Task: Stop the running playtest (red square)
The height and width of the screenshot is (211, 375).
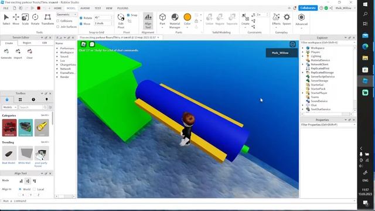Action: pos(39,8)
